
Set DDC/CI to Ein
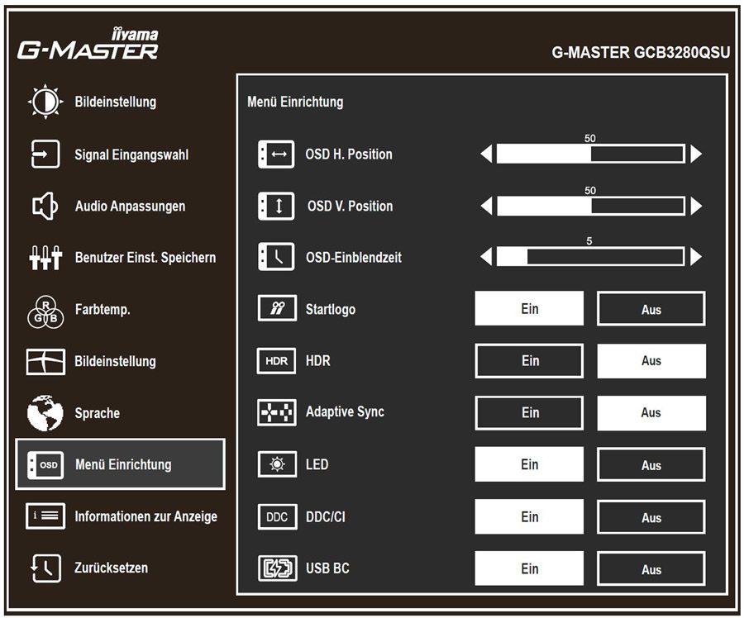[x=529, y=516]
